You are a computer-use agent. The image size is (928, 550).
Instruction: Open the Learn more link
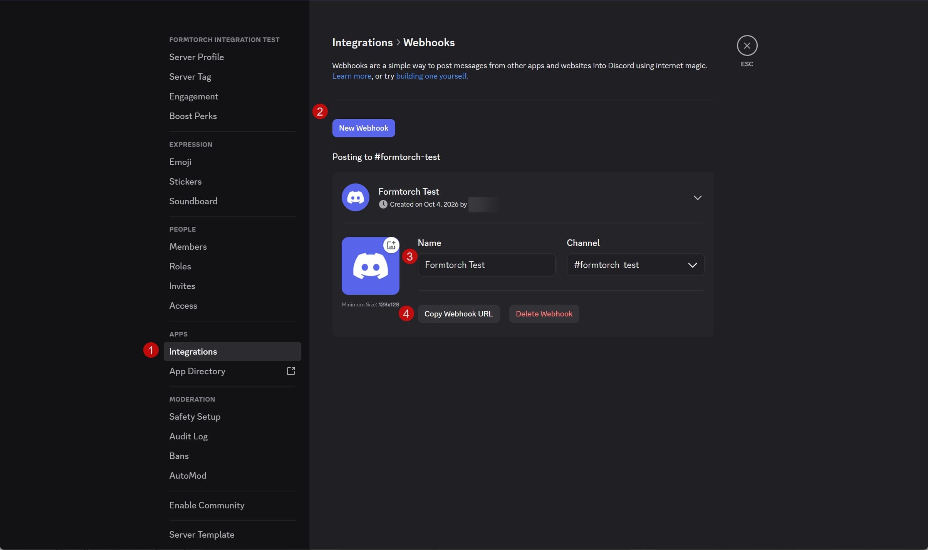[352, 76]
